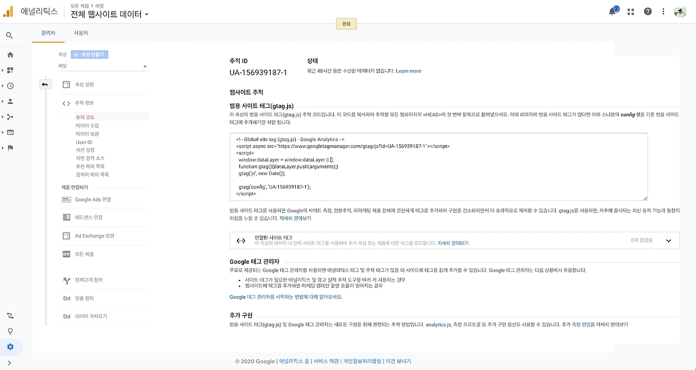The height and width of the screenshot is (370, 696).
Task: Click 서비스 약관 footer link
Action: 326,361
